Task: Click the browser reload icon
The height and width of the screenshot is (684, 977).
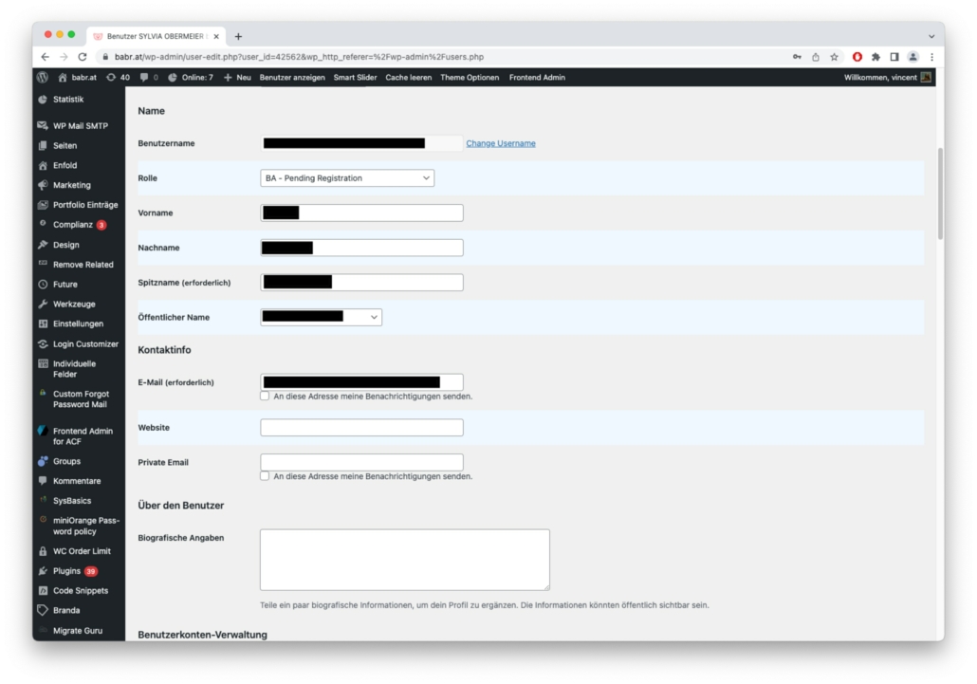Action: tap(83, 57)
